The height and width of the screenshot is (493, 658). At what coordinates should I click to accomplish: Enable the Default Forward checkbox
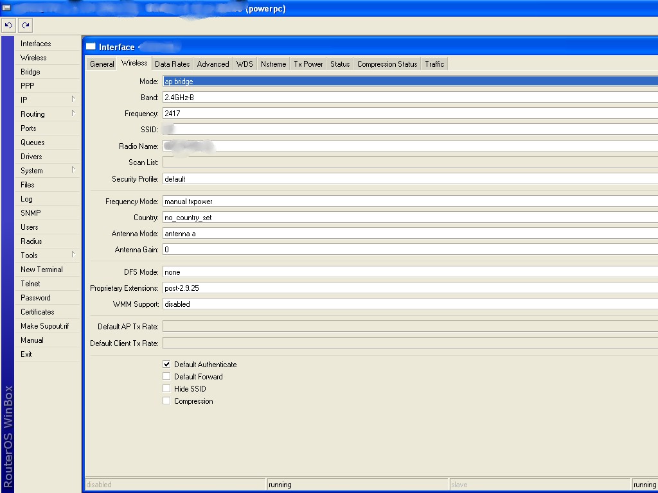166,376
